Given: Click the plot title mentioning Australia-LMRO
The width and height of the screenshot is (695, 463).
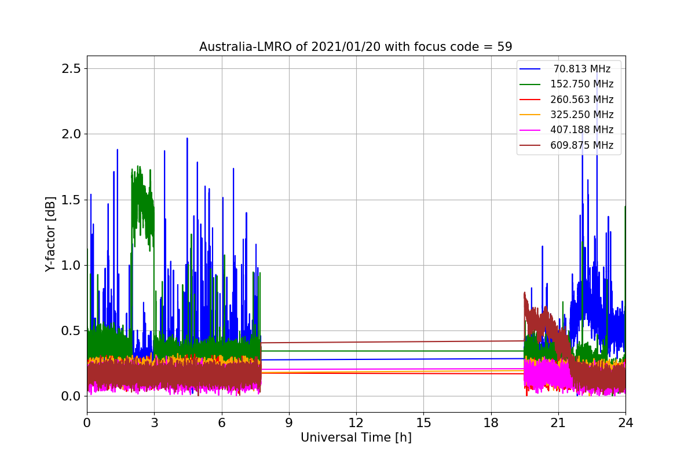Looking at the screenshot, I should point(356,47).
